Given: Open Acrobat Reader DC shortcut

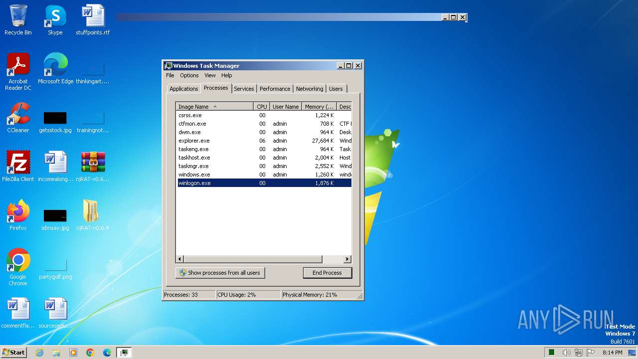Looking at the screenshot, I should [x=18, y=71].
